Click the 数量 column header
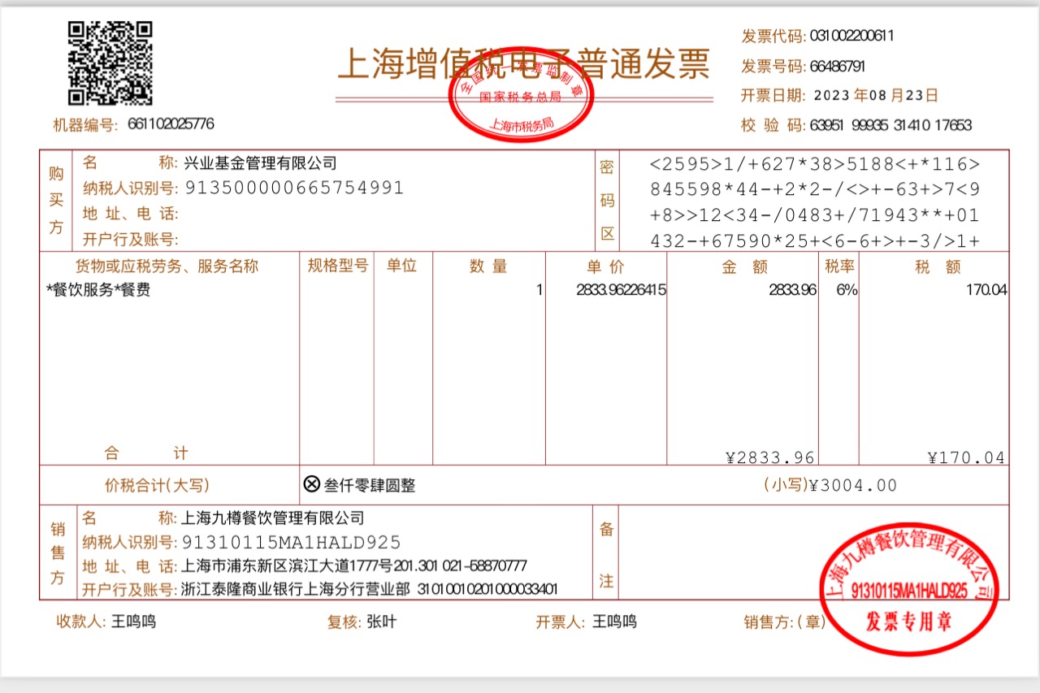1040x693 pixels. (488, 266)
